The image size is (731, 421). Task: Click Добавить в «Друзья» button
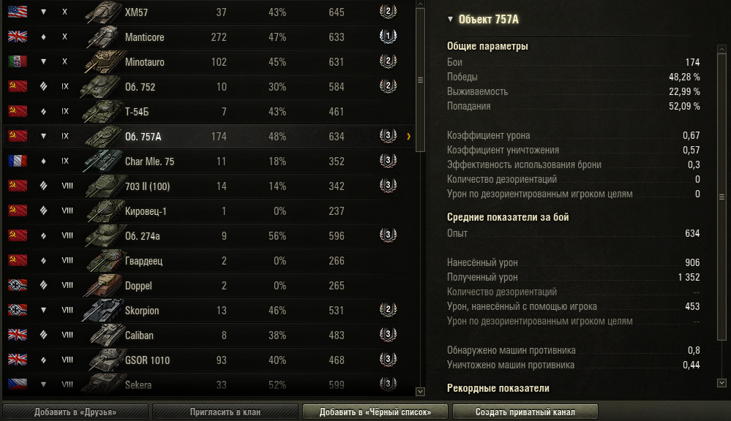click(75, 411)
